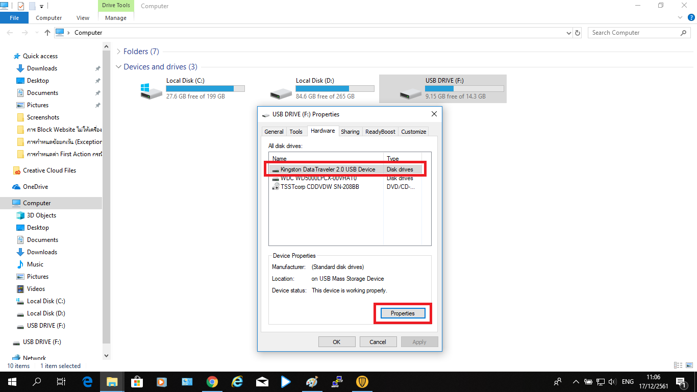The image size is (697, 392).
Task: Click the Up arrow navigation button
Action: [x=47, y=33]
